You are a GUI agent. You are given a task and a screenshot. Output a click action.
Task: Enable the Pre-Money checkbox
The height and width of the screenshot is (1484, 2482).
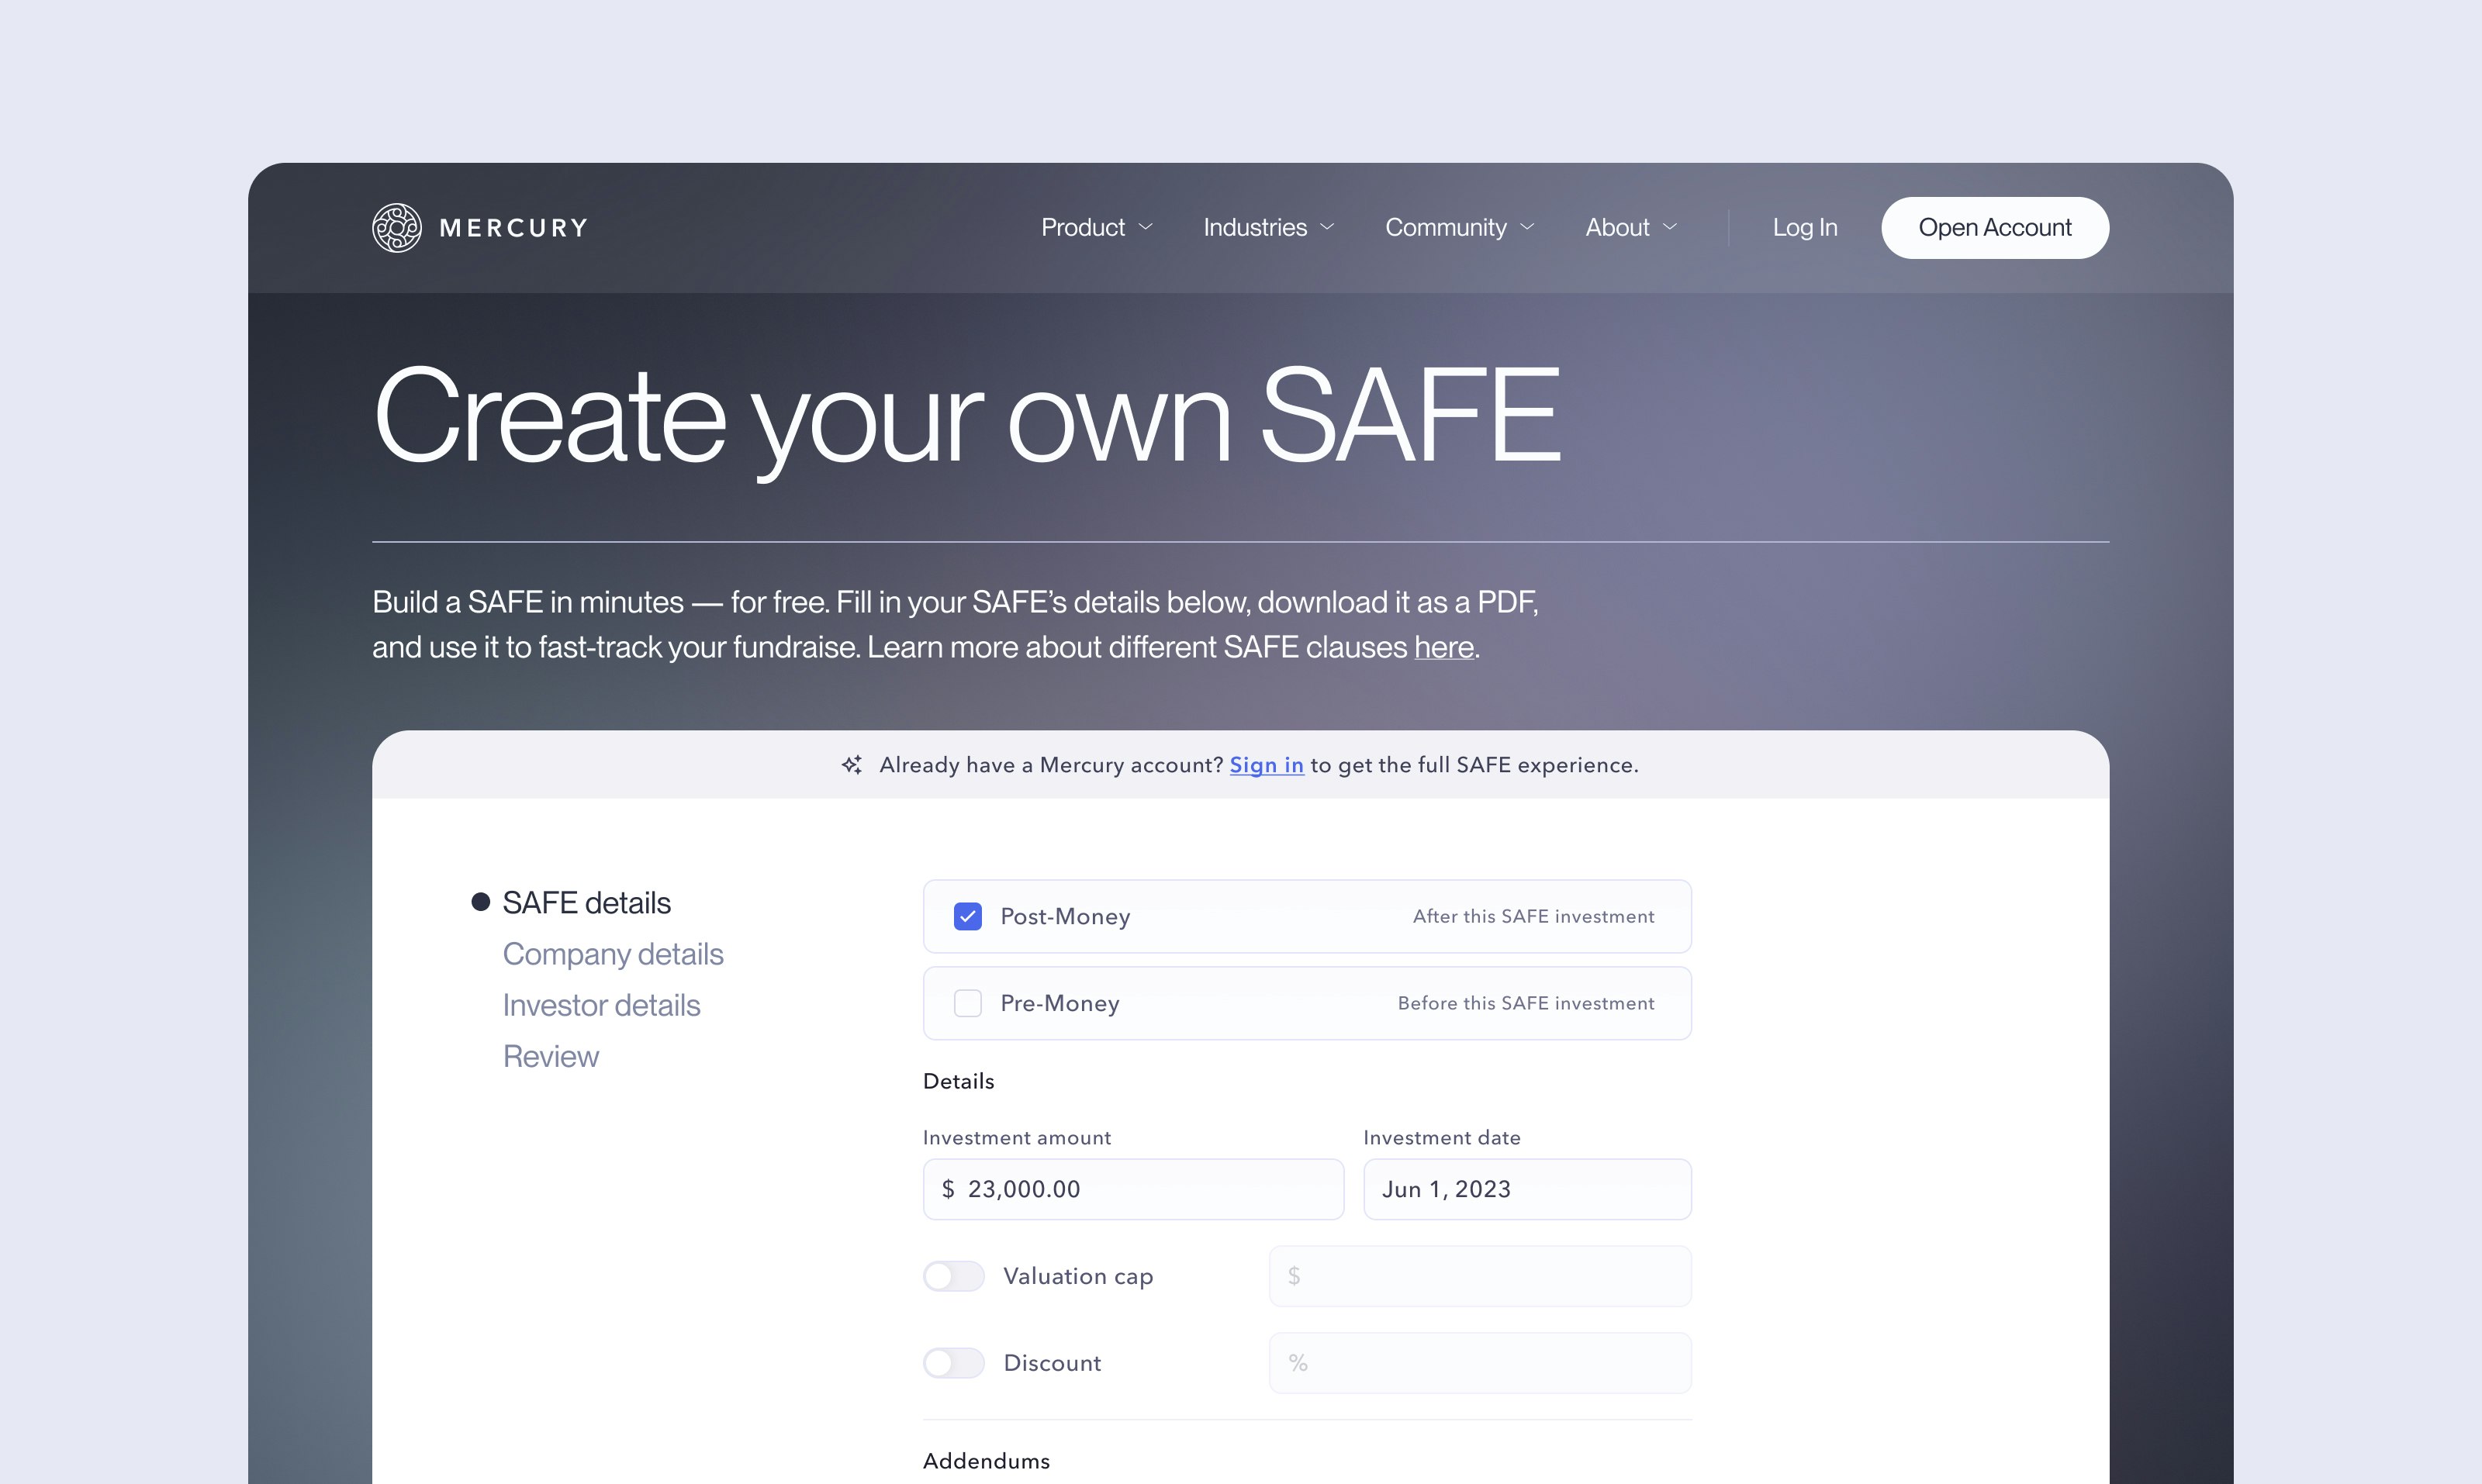coord(966,1002)
